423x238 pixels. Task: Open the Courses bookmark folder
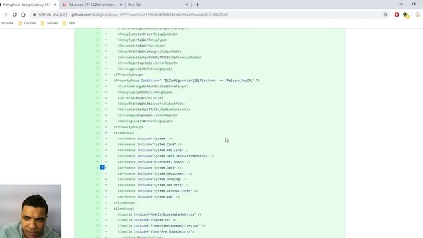coord(27,23)
